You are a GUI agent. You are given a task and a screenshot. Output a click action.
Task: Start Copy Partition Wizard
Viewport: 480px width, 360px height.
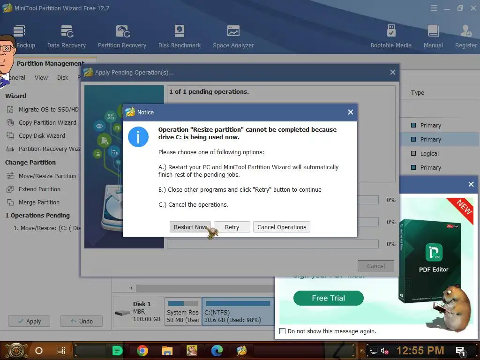tap(42, 122)
